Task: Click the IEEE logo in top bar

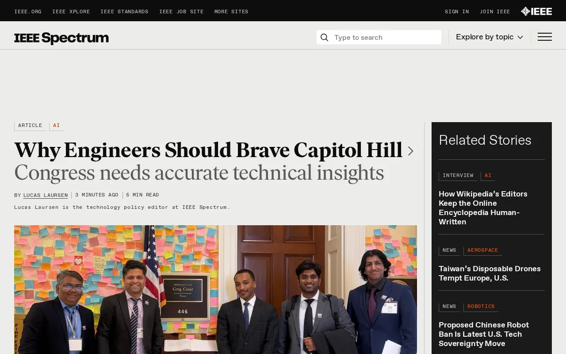Action: (x=536, y=12)
